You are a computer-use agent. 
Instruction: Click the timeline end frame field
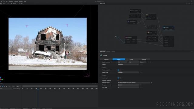[18, 86]
